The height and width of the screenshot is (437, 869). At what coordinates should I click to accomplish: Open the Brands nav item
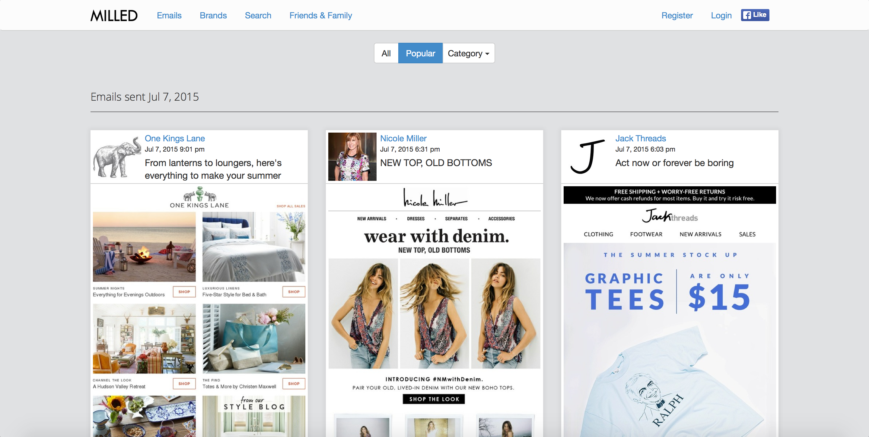click(x=213, y=15)
